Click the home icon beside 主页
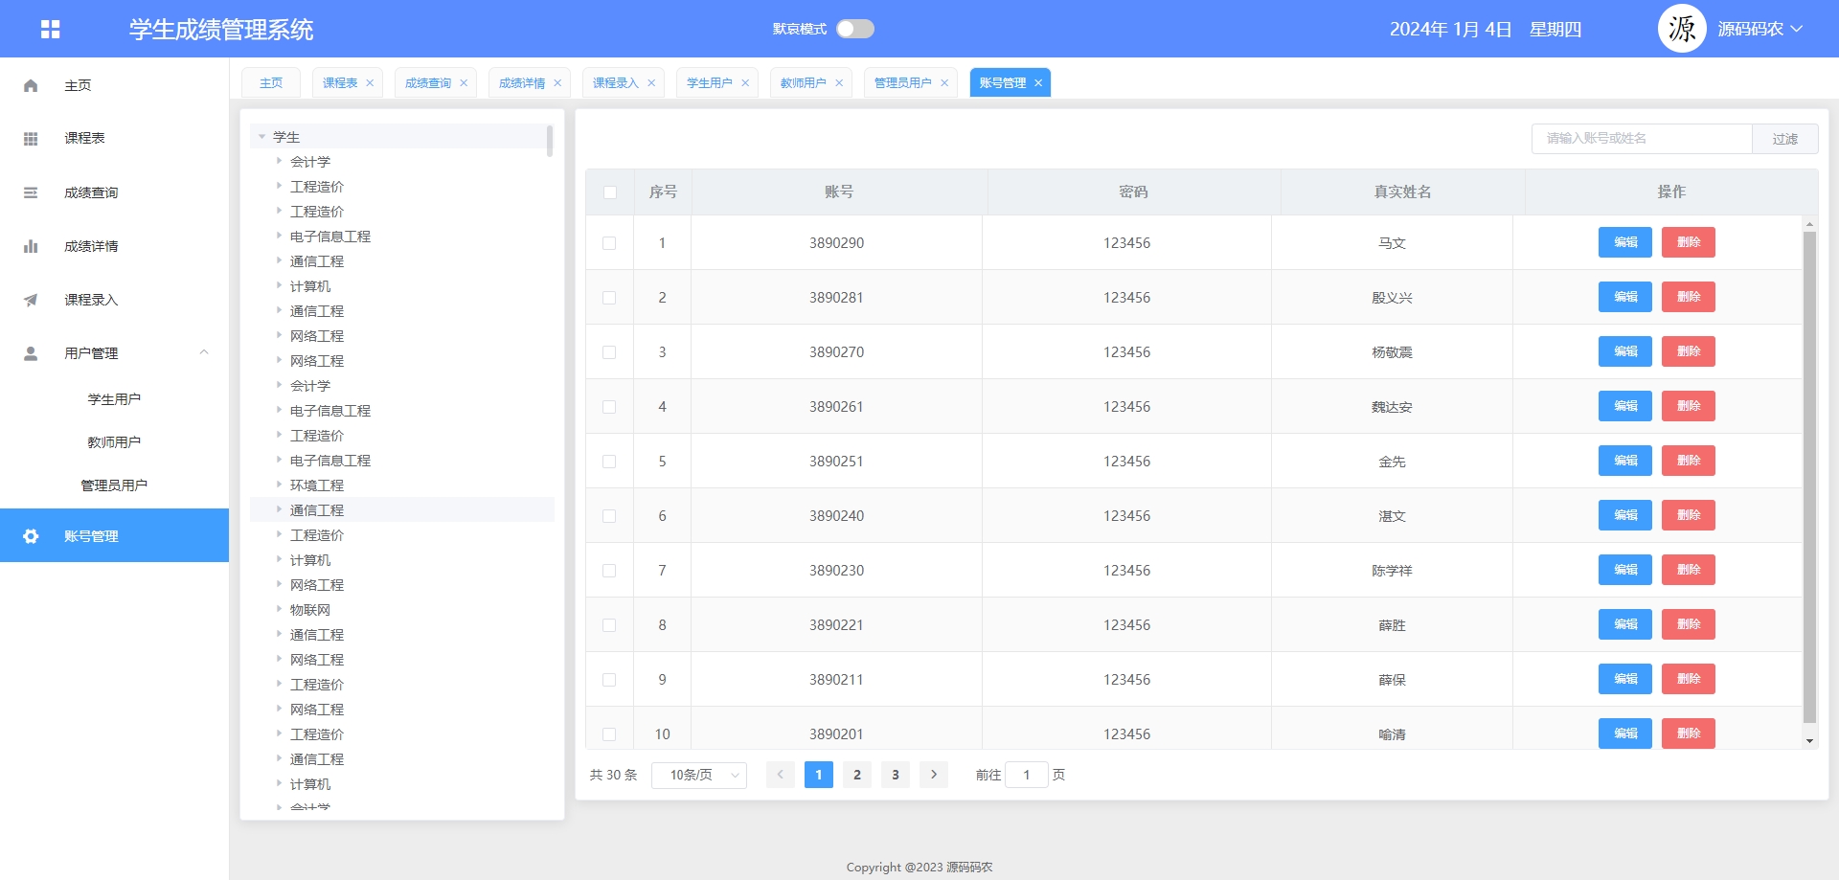The height and width of the screenshot is (880, 1839). point(31,85)
